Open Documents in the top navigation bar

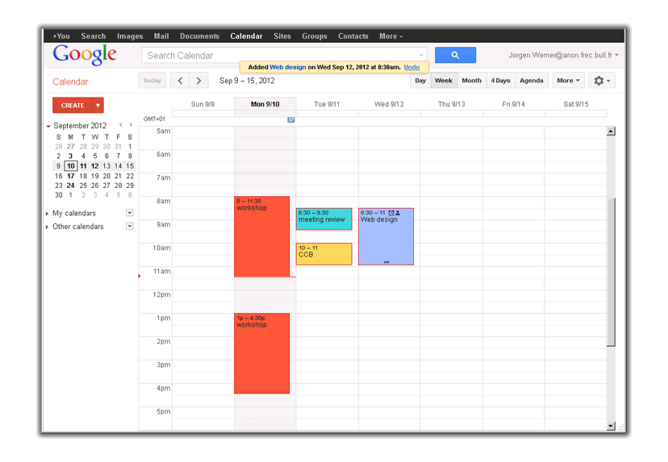click(199, 36)
